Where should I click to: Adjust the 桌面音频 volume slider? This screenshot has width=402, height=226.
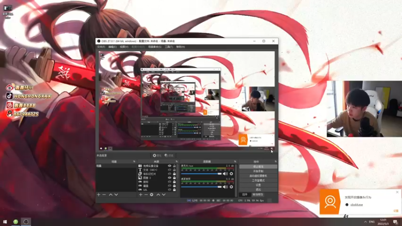[202, 187]
